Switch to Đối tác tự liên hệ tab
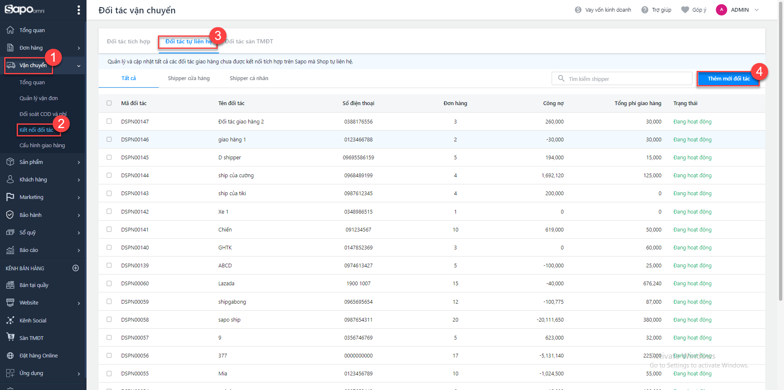Viewport: 784px width, 390px height. [x=188, y=41]
